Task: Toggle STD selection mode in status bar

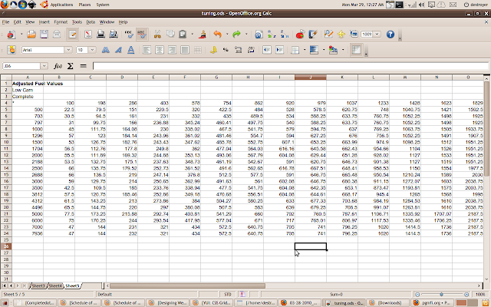Action: click(227, 294)
